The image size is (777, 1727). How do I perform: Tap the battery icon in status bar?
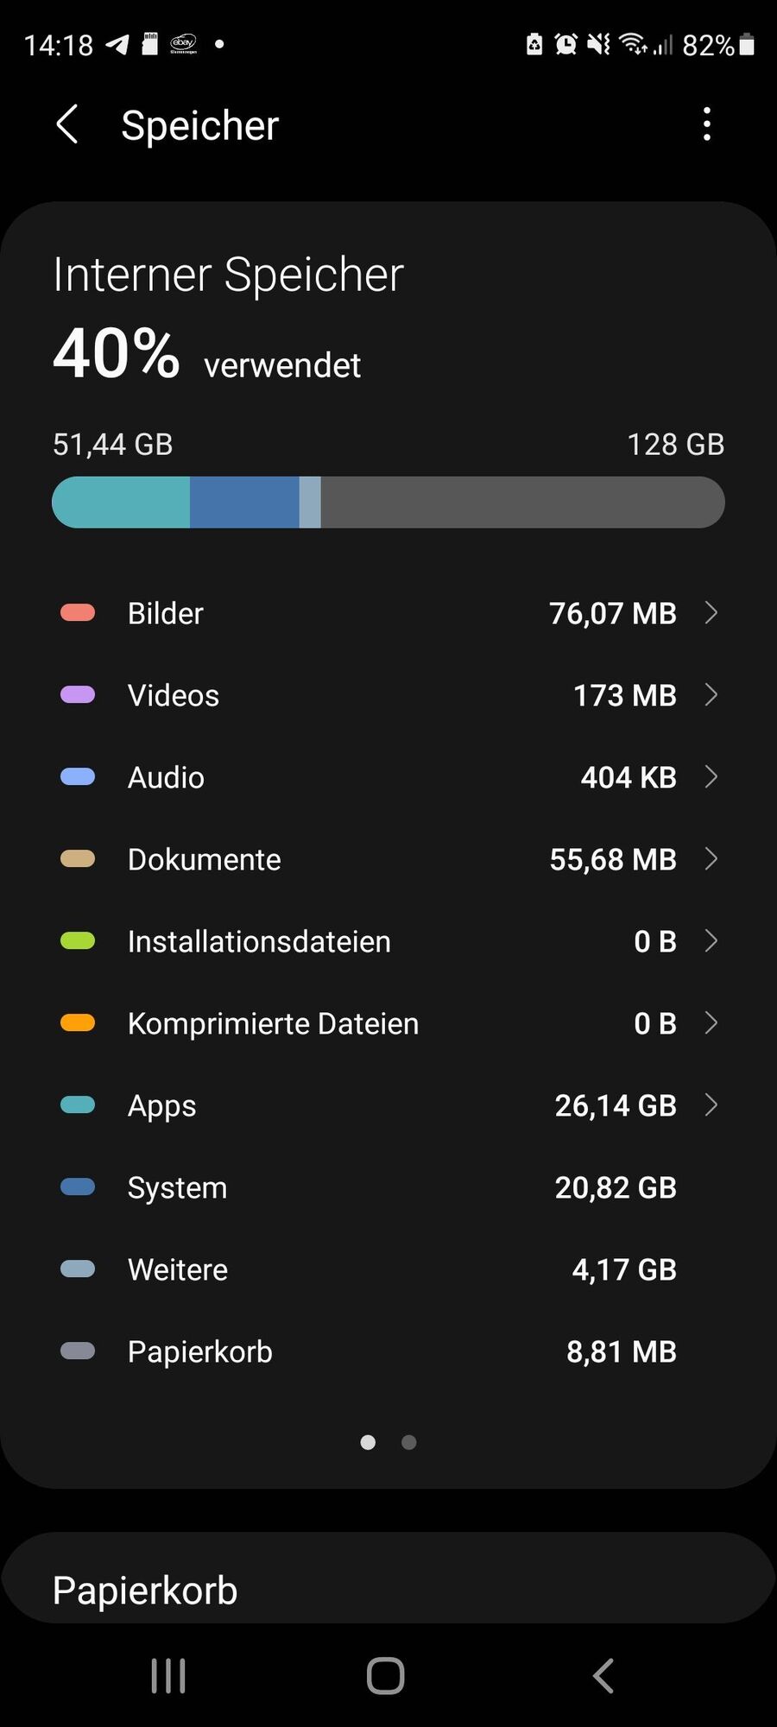click(x=748, y=44)
